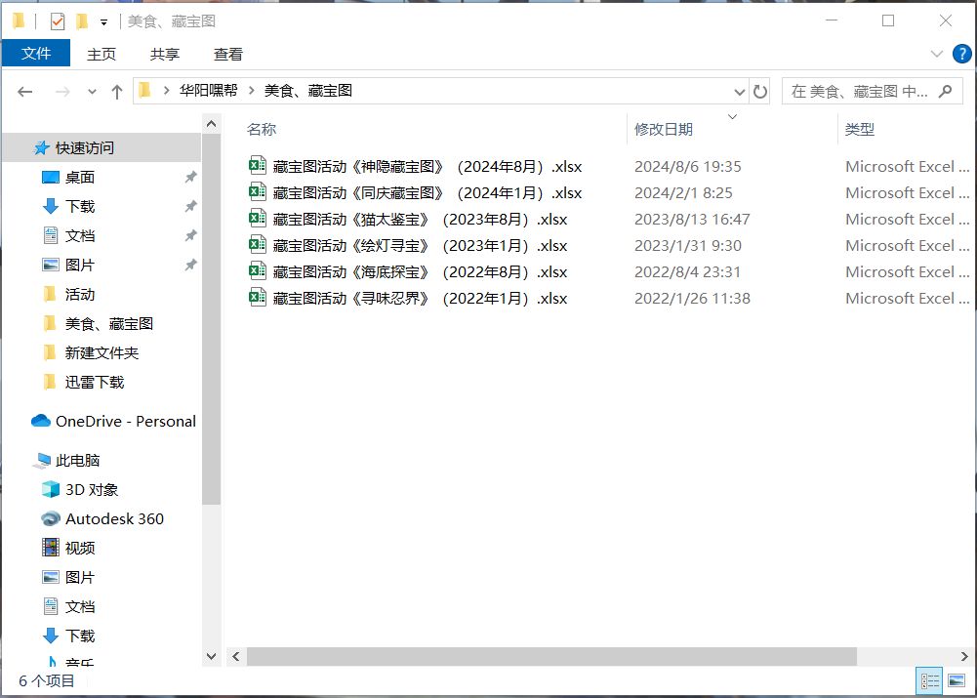Select OneDrive - Personal in sidebar
Screen dimensions: 977x698
tap(125, 422)
